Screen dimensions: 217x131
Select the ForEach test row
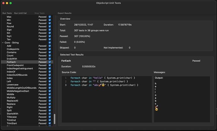(27, 62)
